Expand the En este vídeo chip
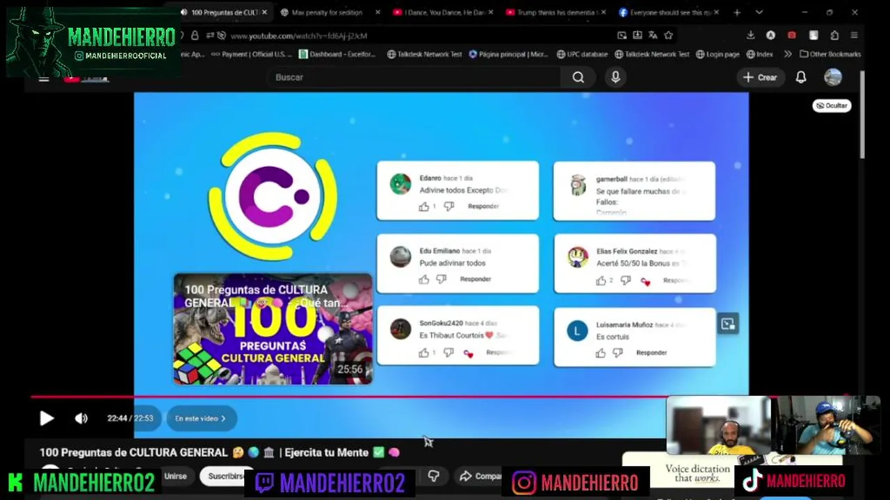890x500 pixels. tap(200, 419)
